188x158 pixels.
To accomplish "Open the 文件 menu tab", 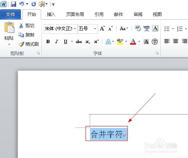I will pyautogui.click(x=10, y=14).
